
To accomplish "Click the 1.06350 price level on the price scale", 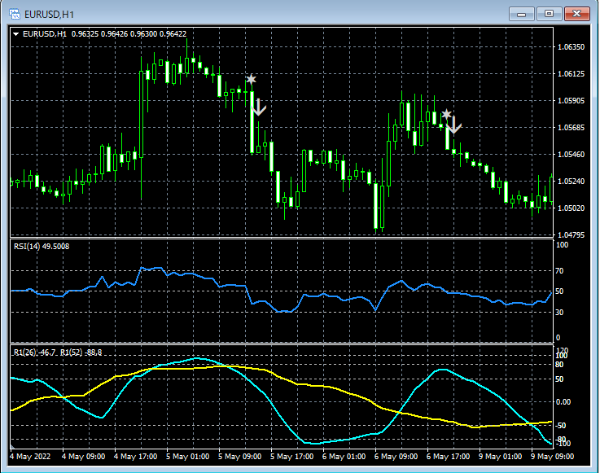I will click(573, 47).
